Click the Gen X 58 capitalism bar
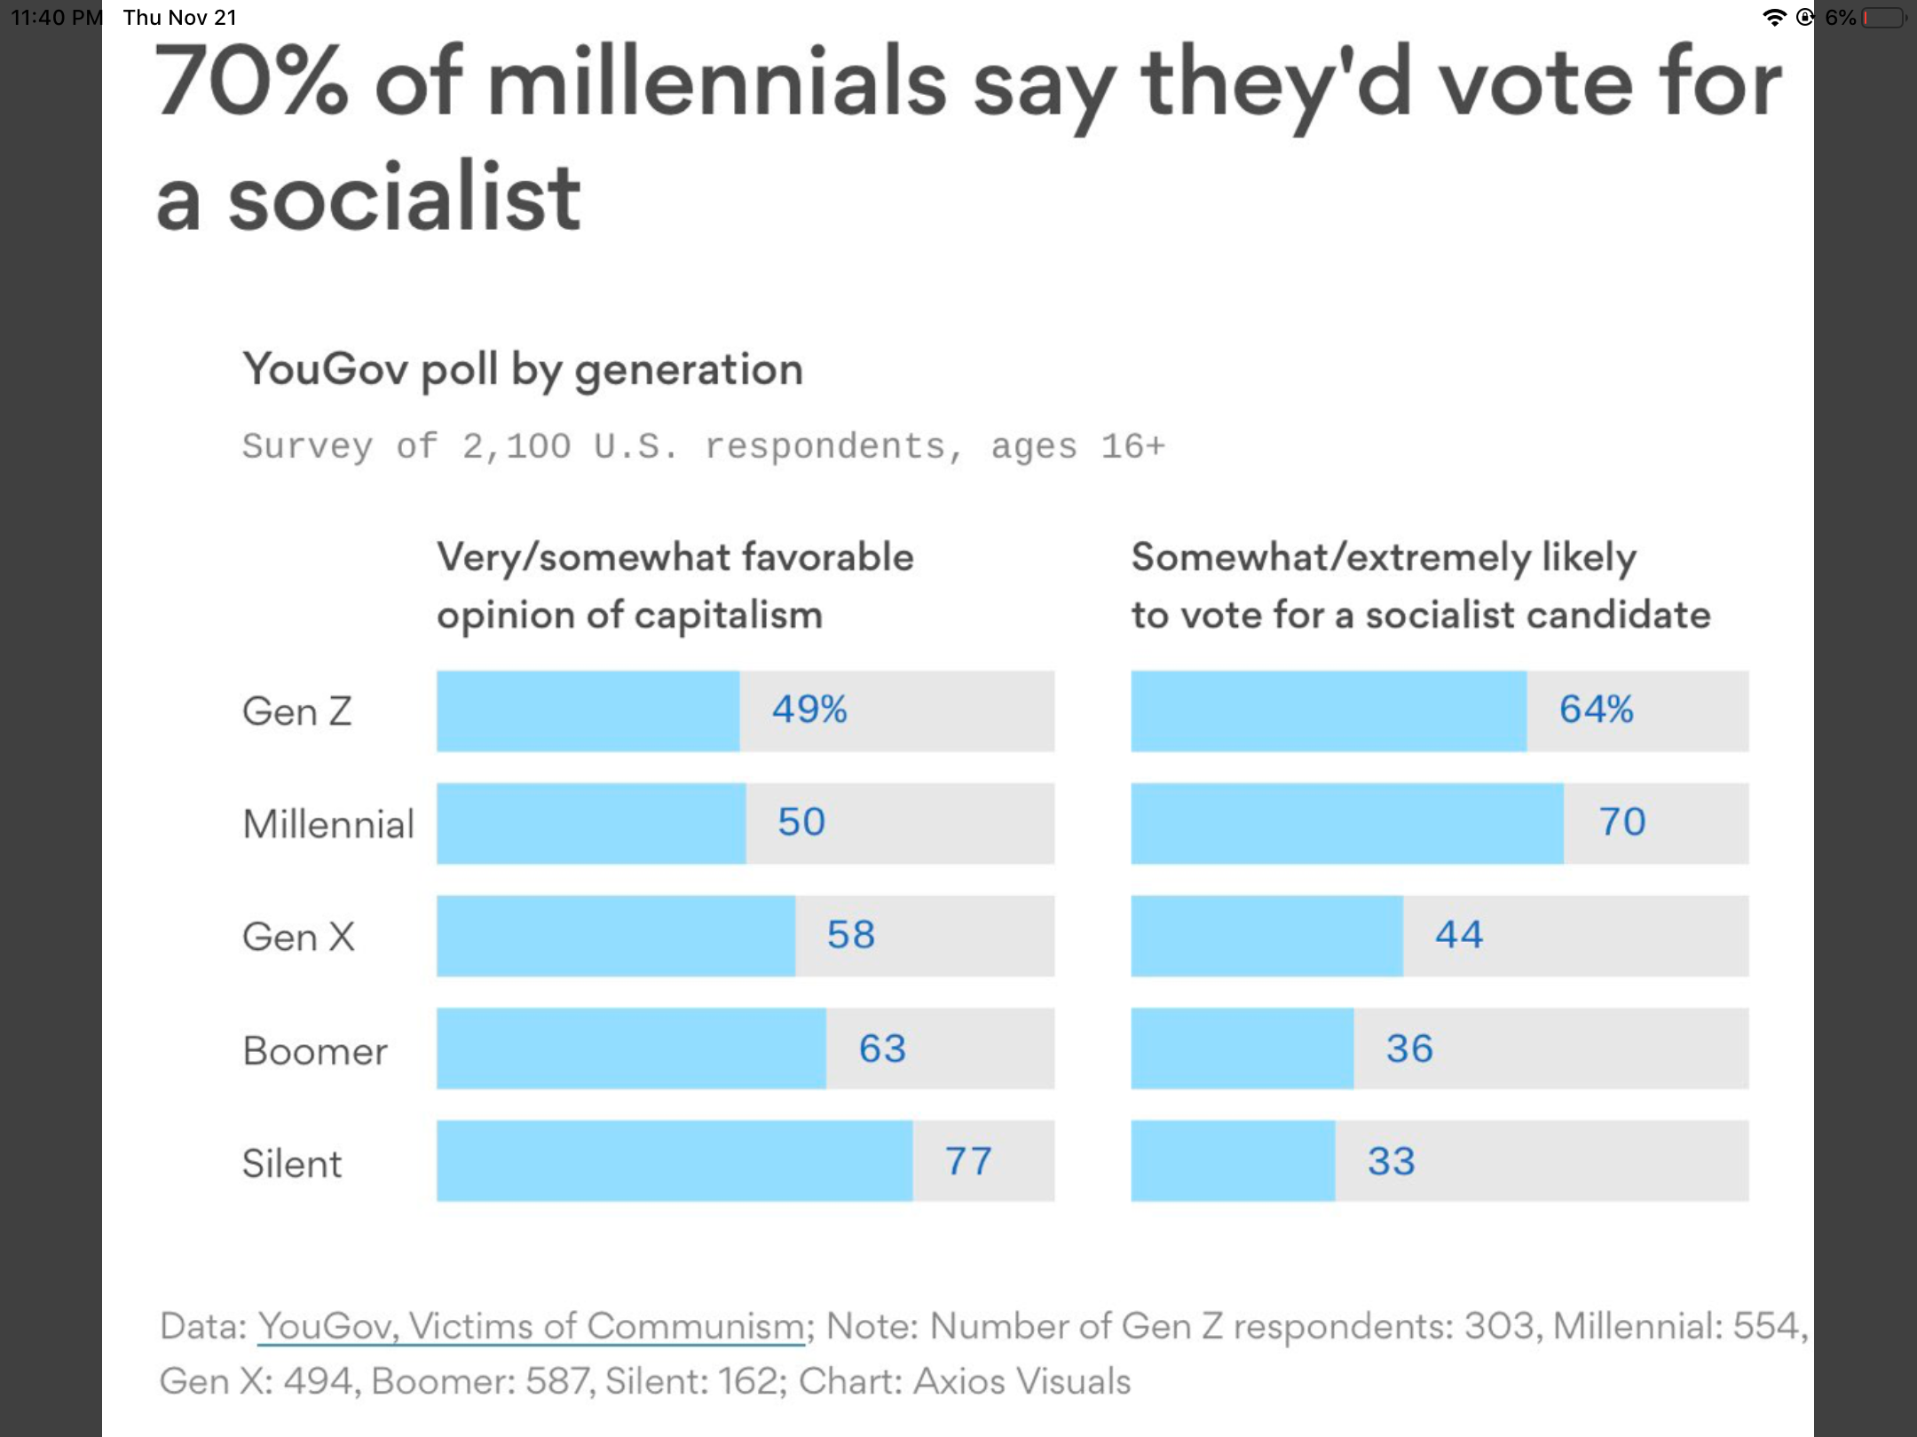1917x1437 pixels. point(616,936)
